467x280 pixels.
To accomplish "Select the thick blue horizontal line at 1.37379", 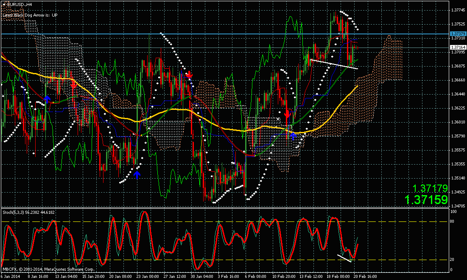I will 224,34.
